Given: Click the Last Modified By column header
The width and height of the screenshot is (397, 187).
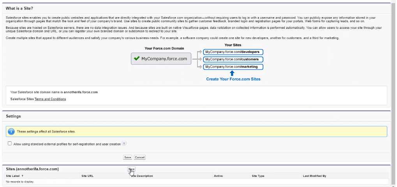Looking at the screenshot, I should click(314, 176).
